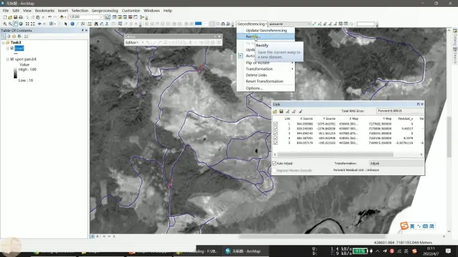Choose Rectify... from the menu
458x257 pixels.
266,37
